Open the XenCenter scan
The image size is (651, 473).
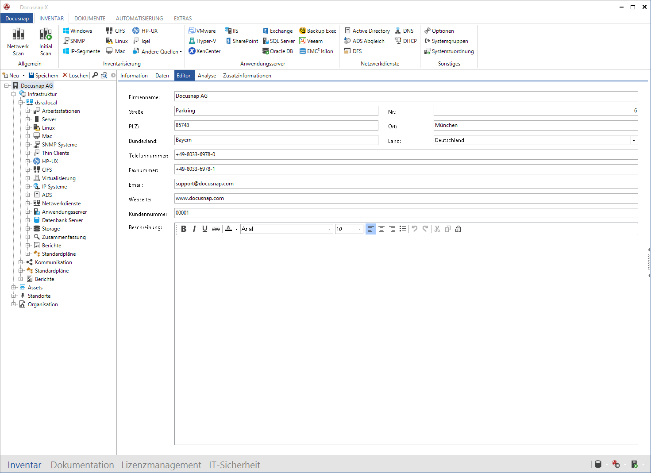click(x=204, y=51)
